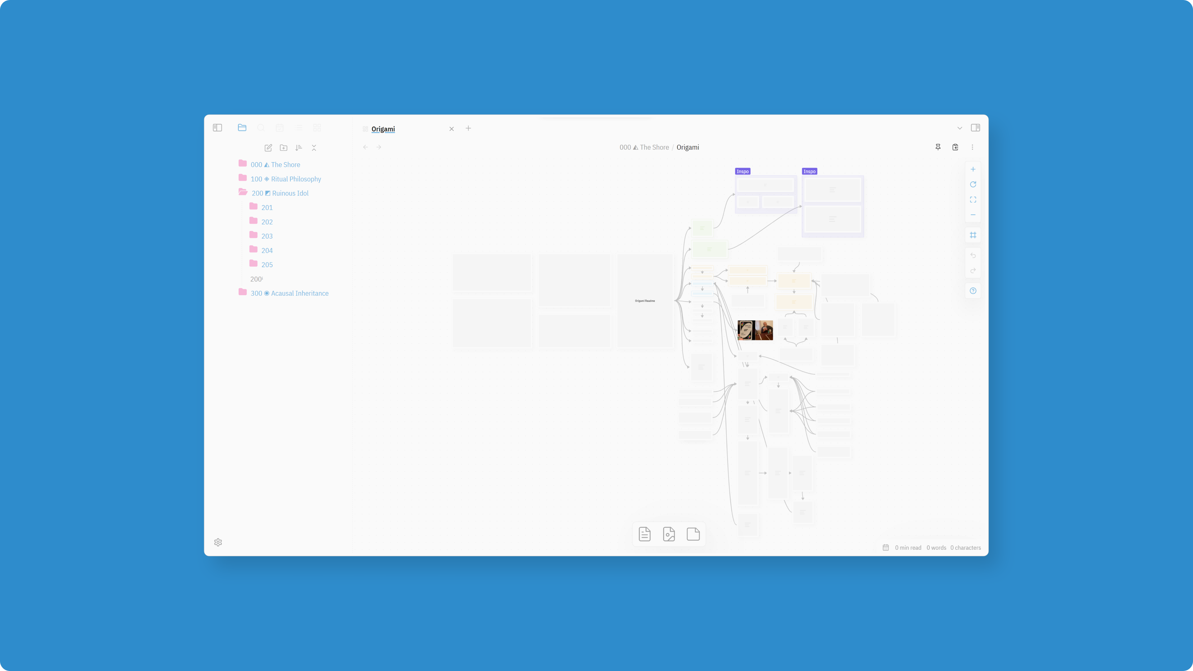Open The Shore breadcrumb link

pyautogui.click(x=644, y=147)
